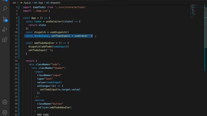Click className="header" div tag
Screen dimensions: 207x116
click(x=49, y=68)
